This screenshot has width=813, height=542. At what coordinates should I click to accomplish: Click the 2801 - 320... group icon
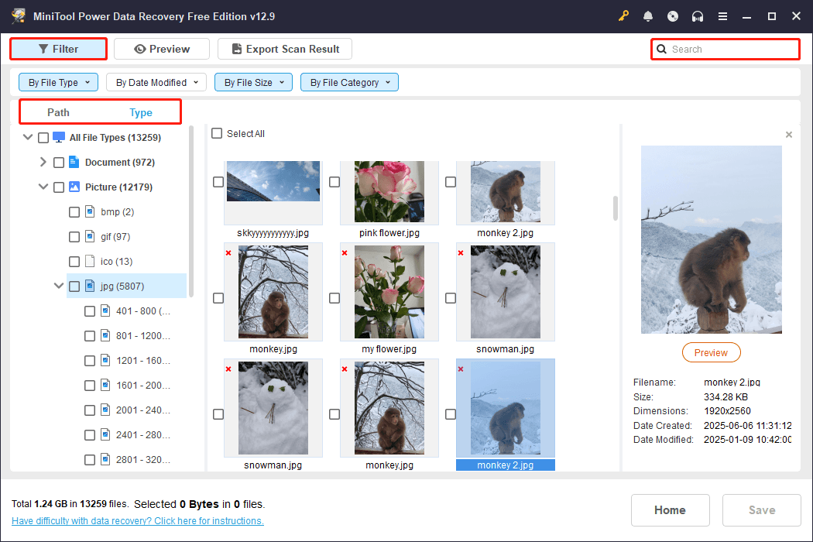(x=105, y=459)
